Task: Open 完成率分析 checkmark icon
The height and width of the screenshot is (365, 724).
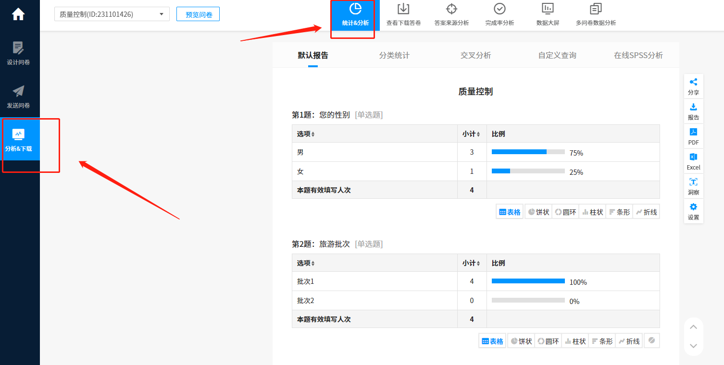Action: coord(499,14)
